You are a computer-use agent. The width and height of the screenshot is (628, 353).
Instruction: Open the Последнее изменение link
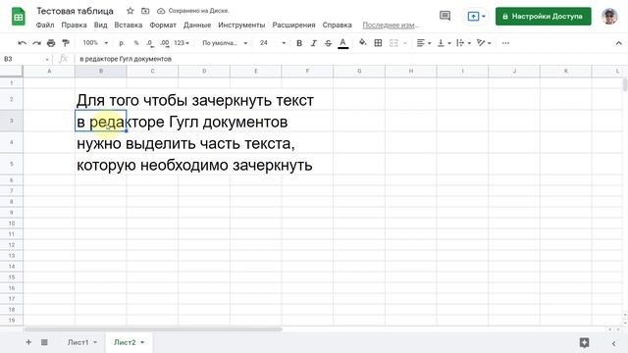[391, 25]
